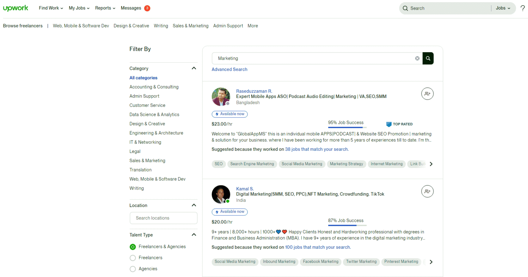
Task: Open the Reports menu
Action: (x=105, y=8)
